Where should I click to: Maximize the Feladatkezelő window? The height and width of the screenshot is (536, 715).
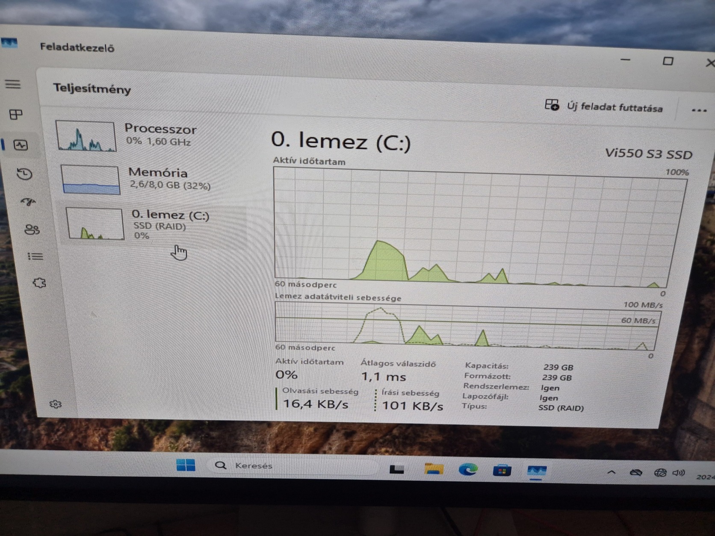click(x=668, y=61)
